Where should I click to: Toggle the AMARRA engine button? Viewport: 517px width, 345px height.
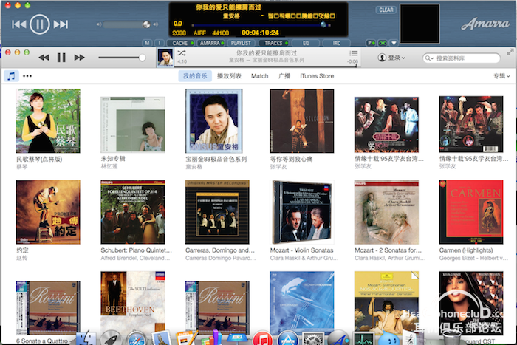coord(211,43)
